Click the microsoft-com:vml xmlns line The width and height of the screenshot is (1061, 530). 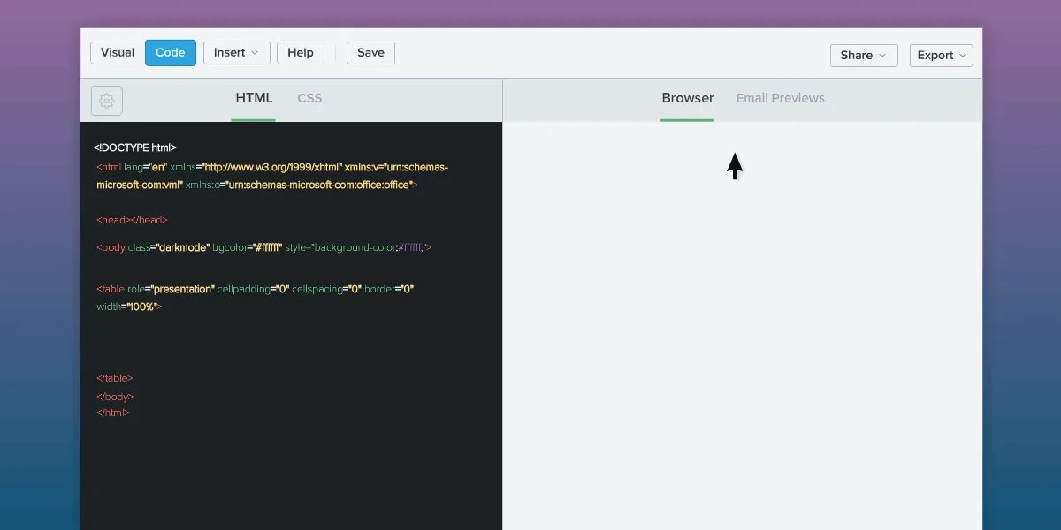[x=257, y=185]
